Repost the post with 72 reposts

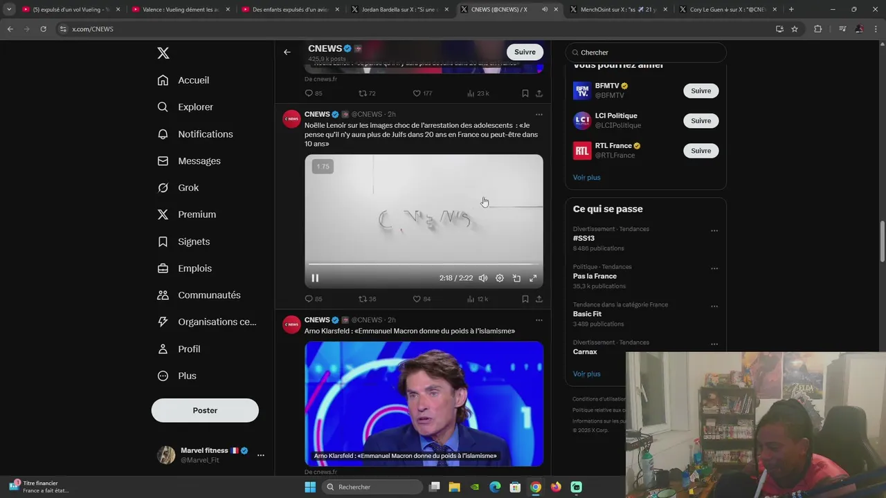click(x=367, y=93)
